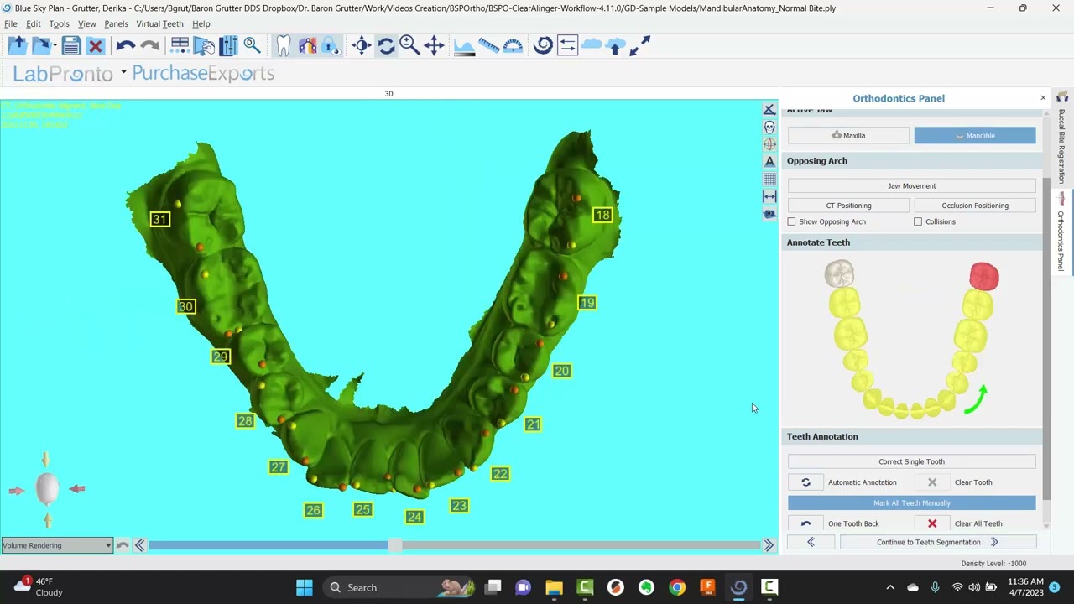Click the red X close project icon

click(96, 46)
